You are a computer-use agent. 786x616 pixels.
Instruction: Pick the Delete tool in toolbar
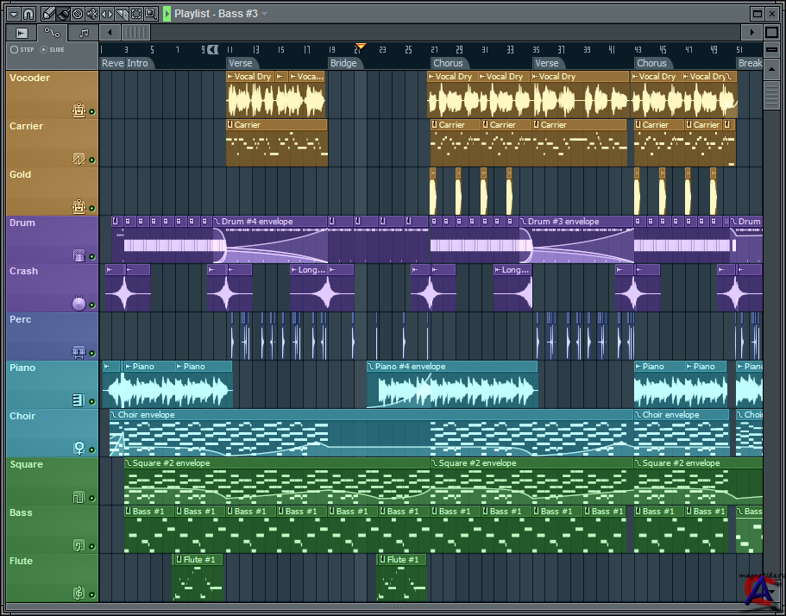click(78, 14)
